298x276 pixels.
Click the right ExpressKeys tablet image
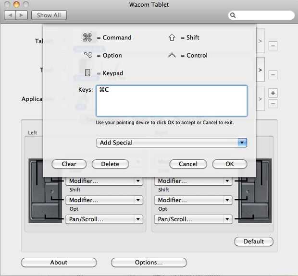pyautogui.click(x=255, y=191)
